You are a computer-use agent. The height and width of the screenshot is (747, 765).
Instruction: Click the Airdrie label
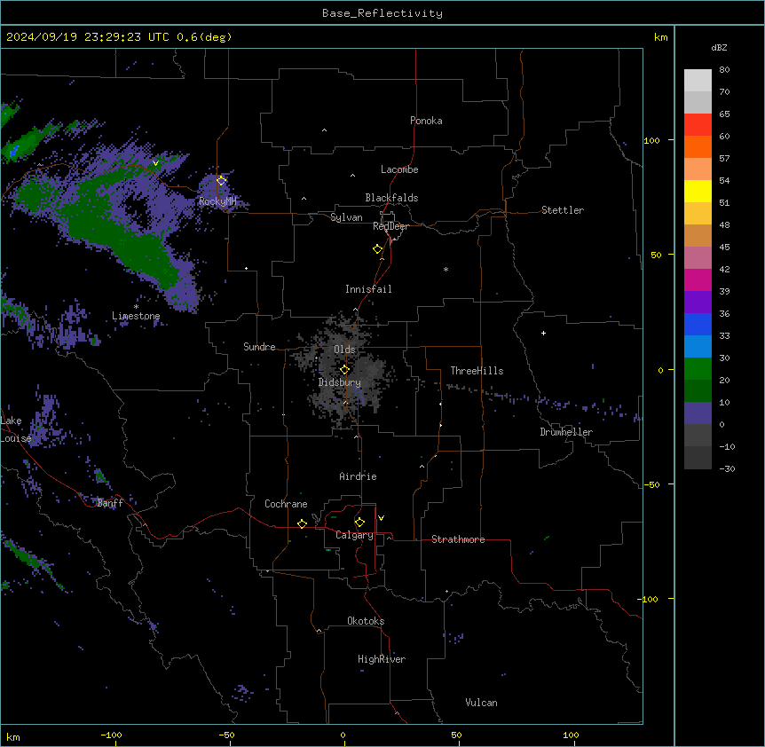tap(358, 476)
